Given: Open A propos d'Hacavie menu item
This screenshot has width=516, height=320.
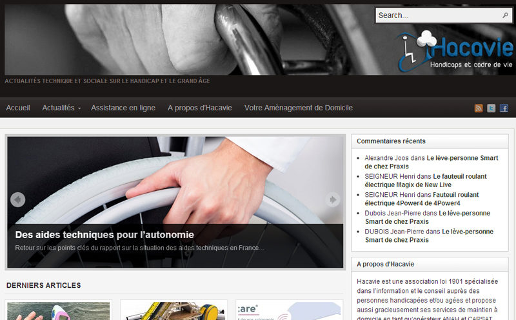Looking at the screenshot, I should coord(200,108).
